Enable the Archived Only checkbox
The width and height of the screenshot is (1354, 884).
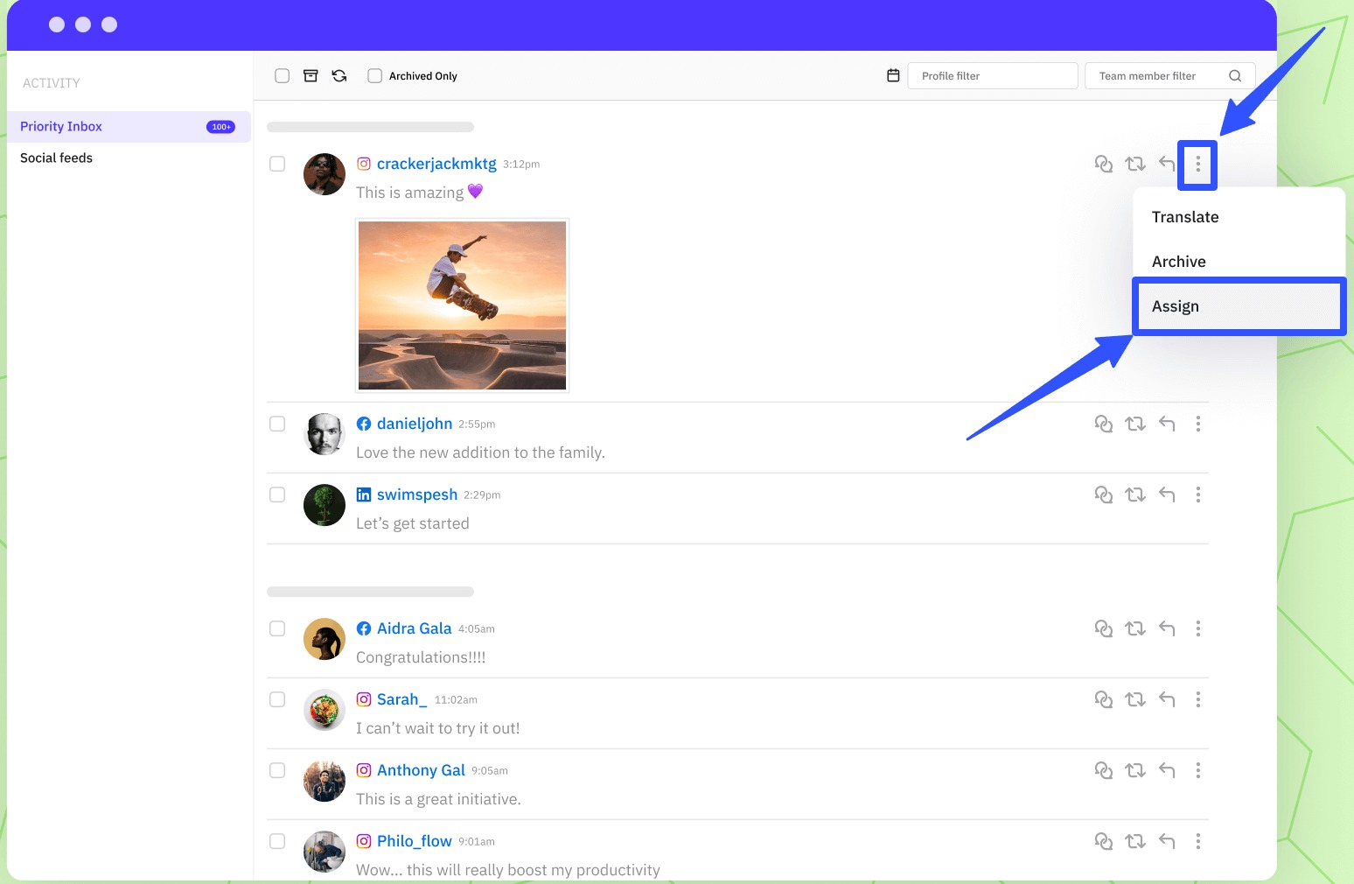click(x=374, y=75)
